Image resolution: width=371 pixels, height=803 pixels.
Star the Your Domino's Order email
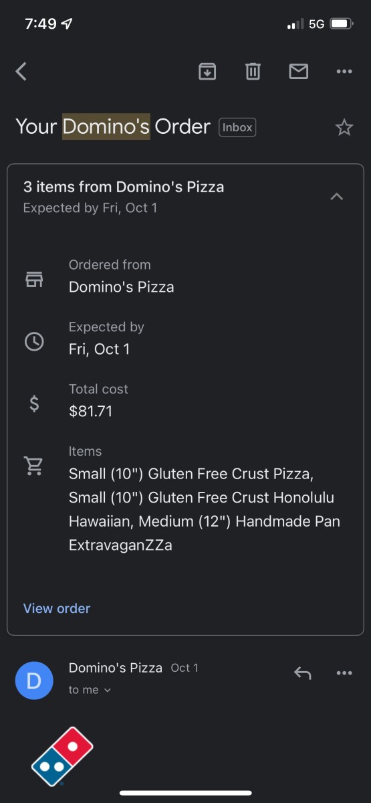point(344,127)
